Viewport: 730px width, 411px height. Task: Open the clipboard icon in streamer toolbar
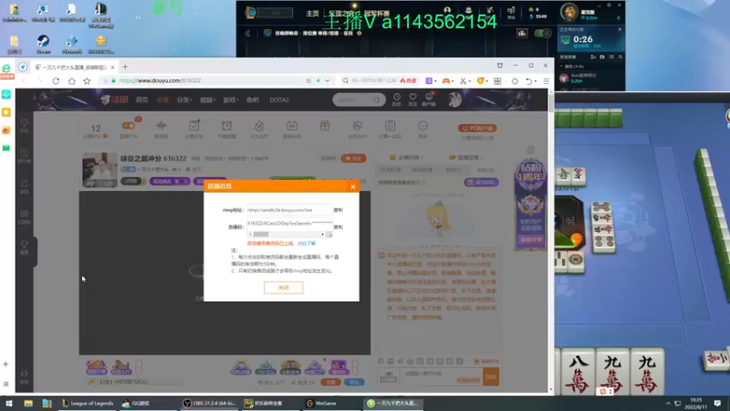391,126
